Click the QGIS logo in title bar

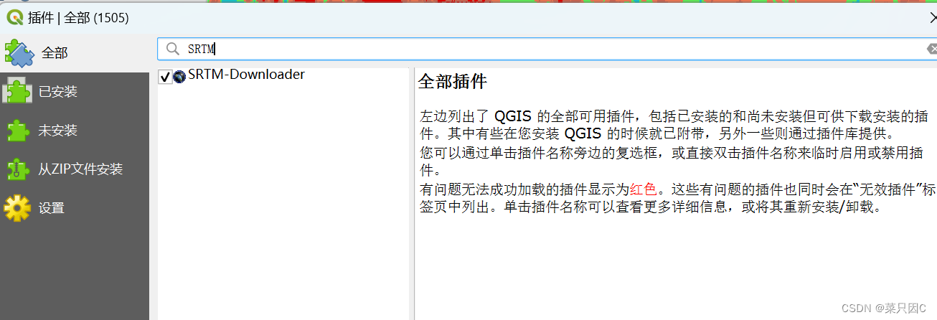tap(14, 18)
